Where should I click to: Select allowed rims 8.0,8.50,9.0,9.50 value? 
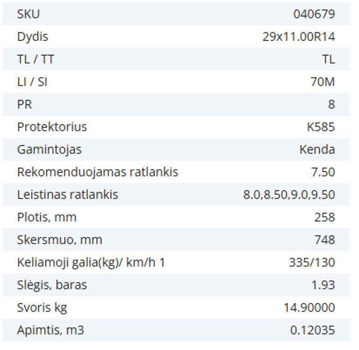tap(289, 194)
